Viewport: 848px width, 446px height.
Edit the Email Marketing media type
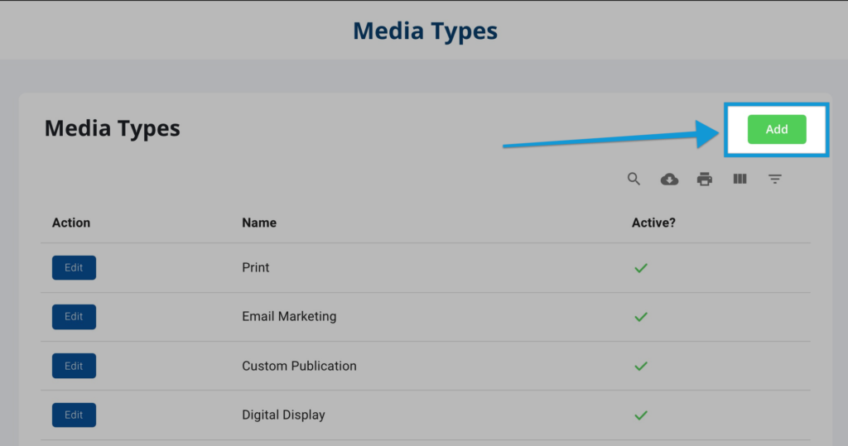tap(74, 317)
